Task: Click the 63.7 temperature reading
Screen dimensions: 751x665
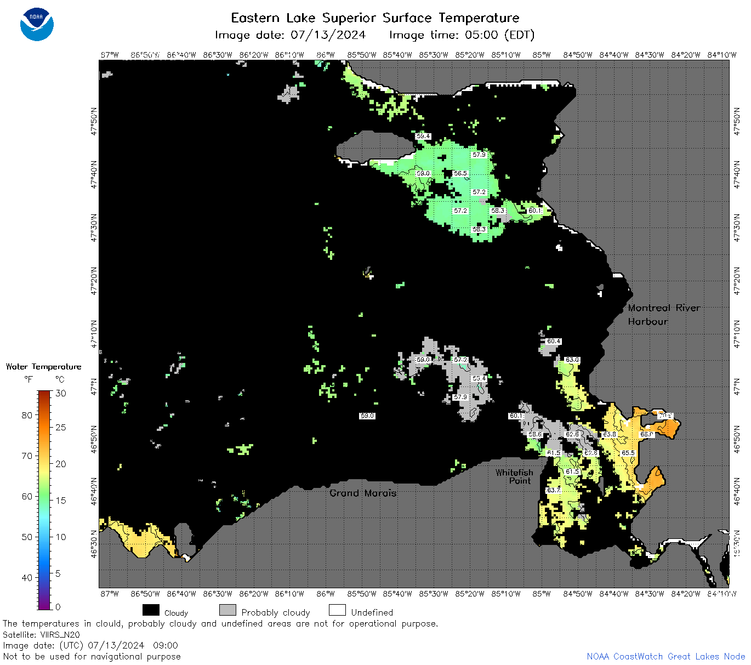Action: 554,490
